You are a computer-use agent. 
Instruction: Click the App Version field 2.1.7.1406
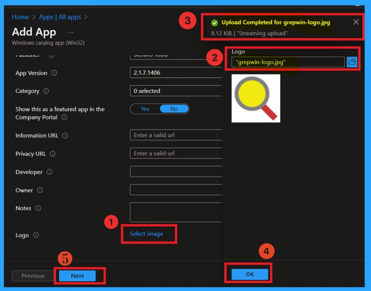click(176, 72)
